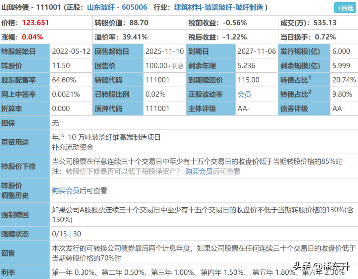Click the 回售价 value 100.00+利息
358x279 pixels.
pyautogui.click(x=165, y=66)
